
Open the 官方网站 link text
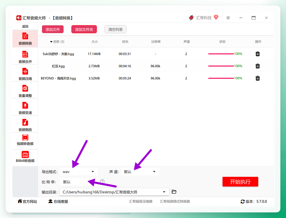[30, 202]
